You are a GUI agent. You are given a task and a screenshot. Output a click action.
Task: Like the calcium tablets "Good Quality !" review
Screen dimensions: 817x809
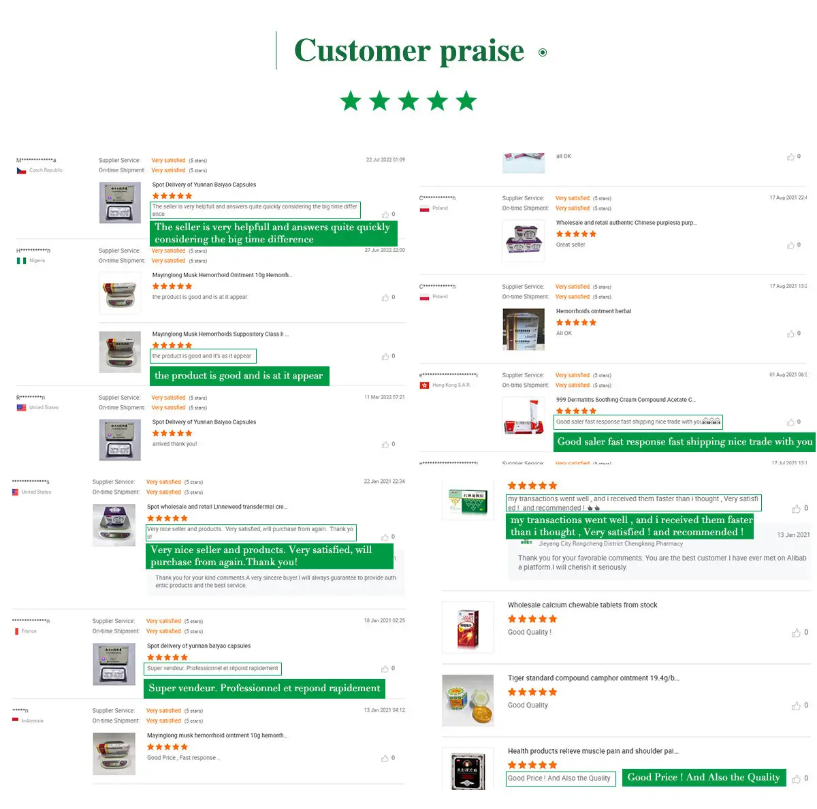[796, 633]
